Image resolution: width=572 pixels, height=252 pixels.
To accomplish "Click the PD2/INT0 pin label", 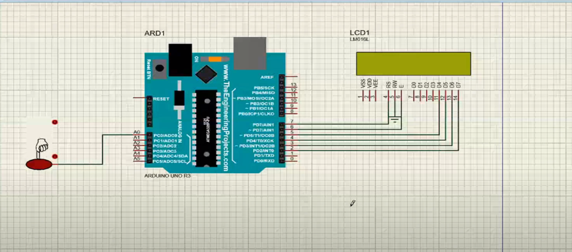I will click(263, 151).
